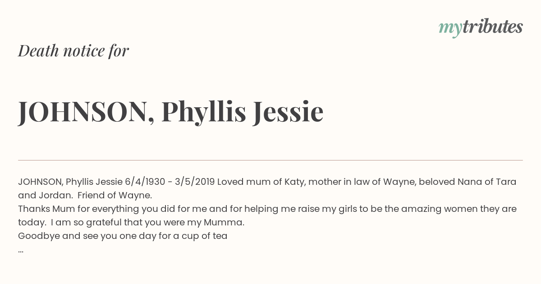This screenshot has height=284, width=541.
Task: Click the sentence "I am so grateful that you were my Mumma"
Action: 147,223
